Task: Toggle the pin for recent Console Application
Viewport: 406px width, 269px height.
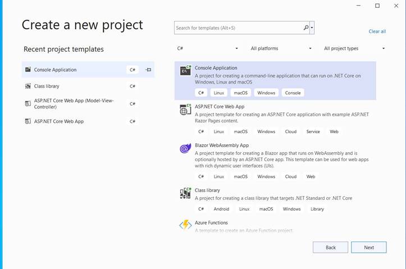Action: point(148,70)
